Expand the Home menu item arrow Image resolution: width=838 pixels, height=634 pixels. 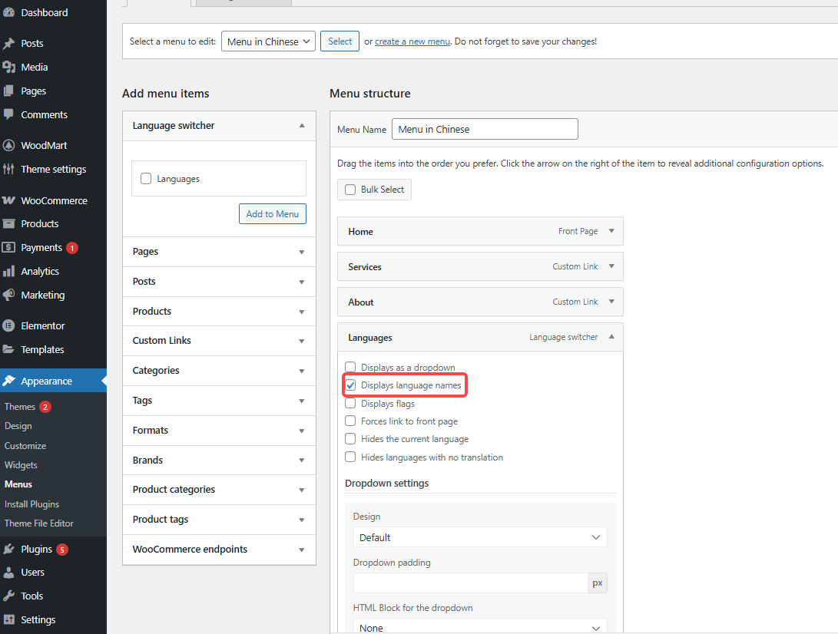coord(611,231)
